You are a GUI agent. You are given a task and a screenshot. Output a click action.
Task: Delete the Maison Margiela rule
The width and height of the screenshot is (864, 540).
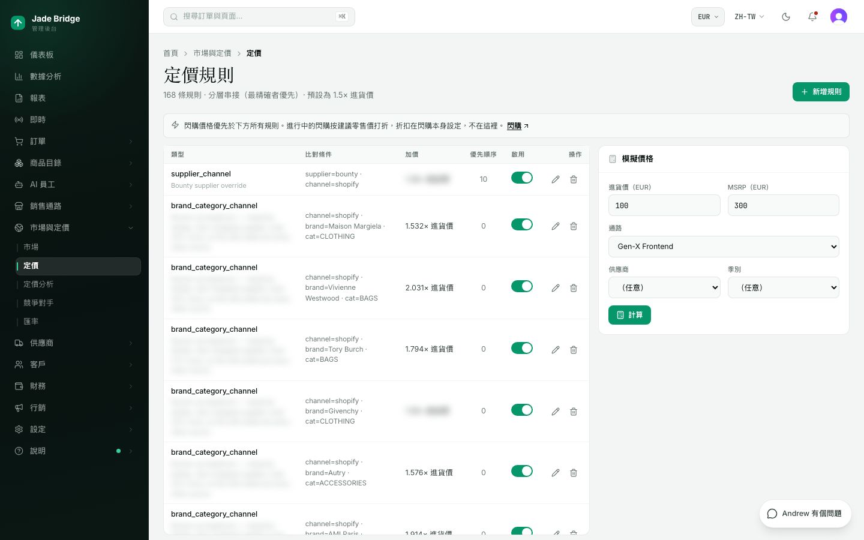[x=574, y=226]
